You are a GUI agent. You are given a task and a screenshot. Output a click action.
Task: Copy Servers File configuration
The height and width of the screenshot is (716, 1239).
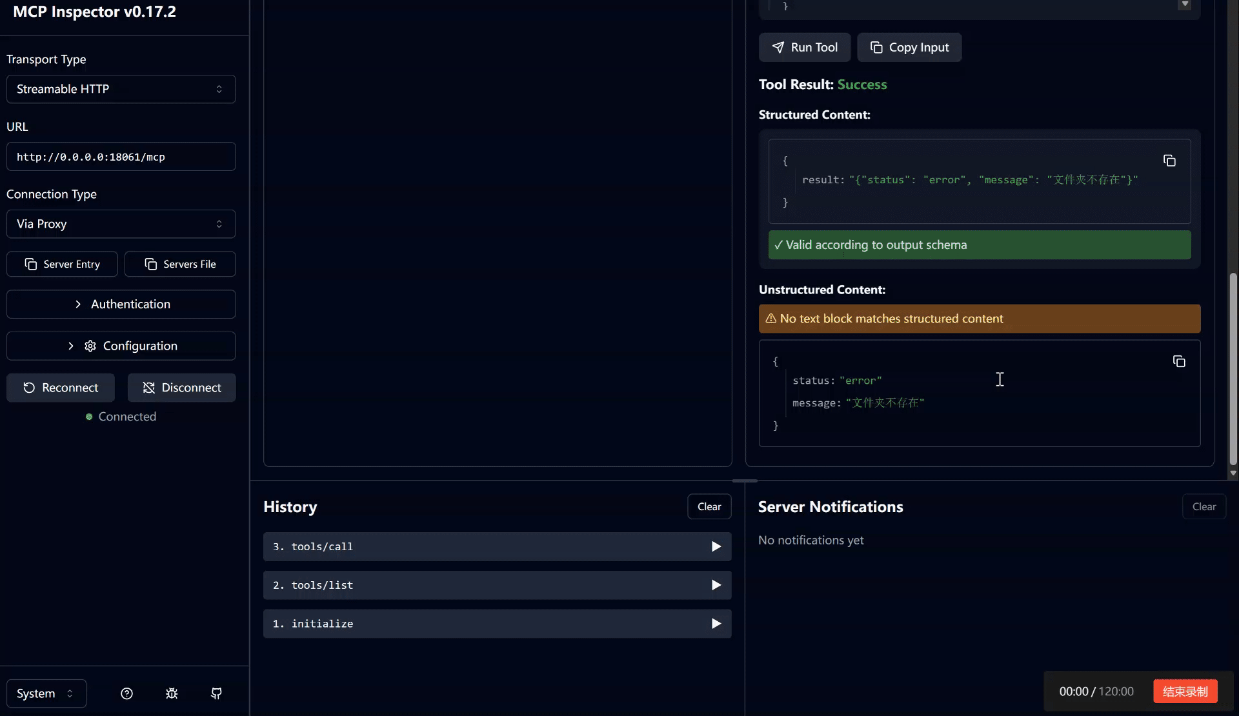click(180, 264)
